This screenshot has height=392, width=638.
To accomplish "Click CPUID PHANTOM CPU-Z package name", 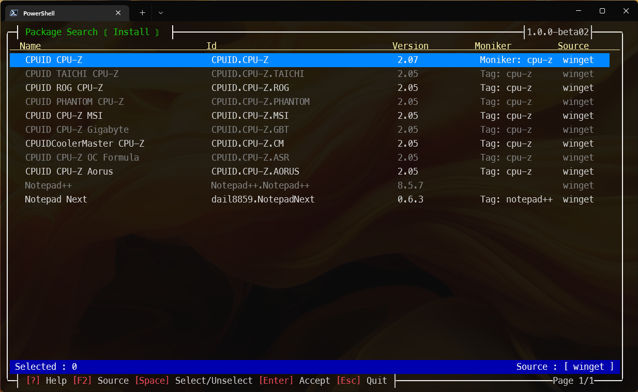I will click(x=74, y=102).
